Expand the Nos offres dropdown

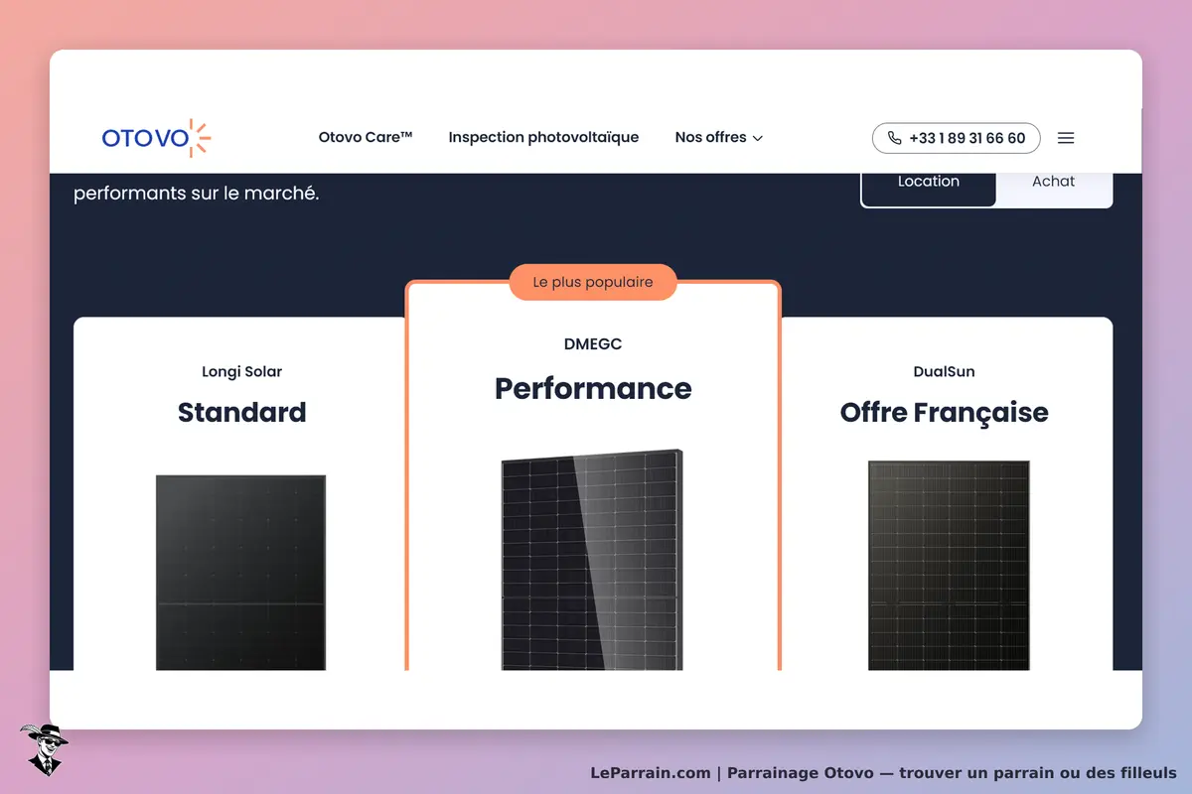pos(719,138)
